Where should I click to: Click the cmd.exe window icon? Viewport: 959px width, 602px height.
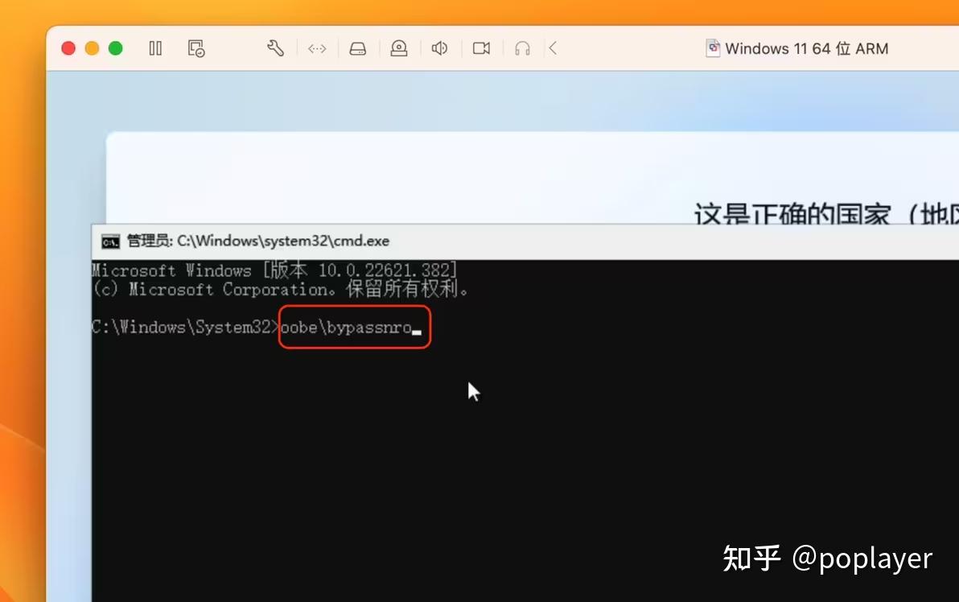[110, 241]
